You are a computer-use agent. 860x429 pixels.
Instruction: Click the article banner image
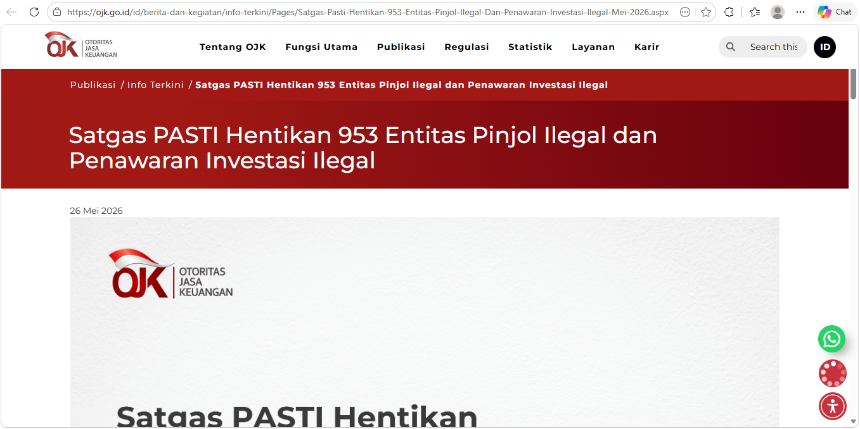[425, 322]
